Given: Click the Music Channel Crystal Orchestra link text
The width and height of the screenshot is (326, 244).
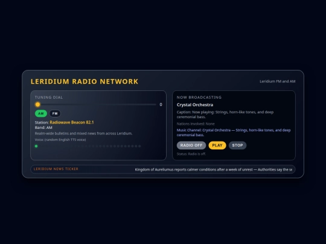Looking at the screenshot, I should (x=234, y=133).
